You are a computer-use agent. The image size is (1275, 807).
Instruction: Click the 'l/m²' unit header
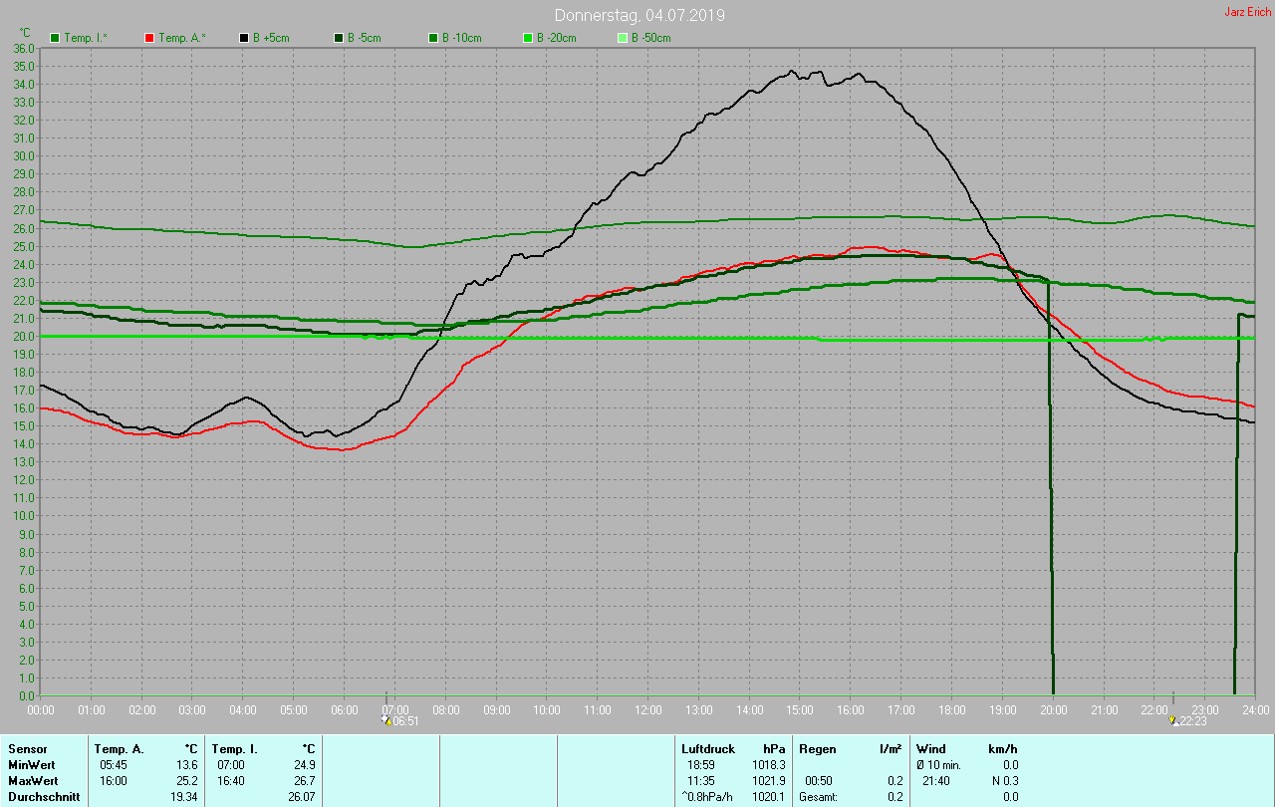coord(891,748)
